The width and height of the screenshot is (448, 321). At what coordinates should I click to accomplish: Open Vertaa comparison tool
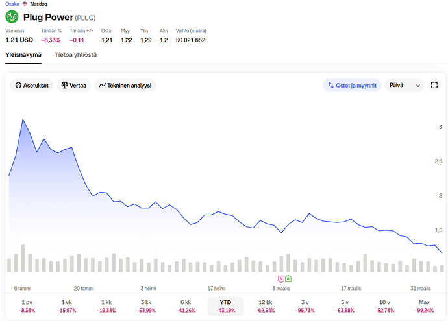tap(73, 85)
